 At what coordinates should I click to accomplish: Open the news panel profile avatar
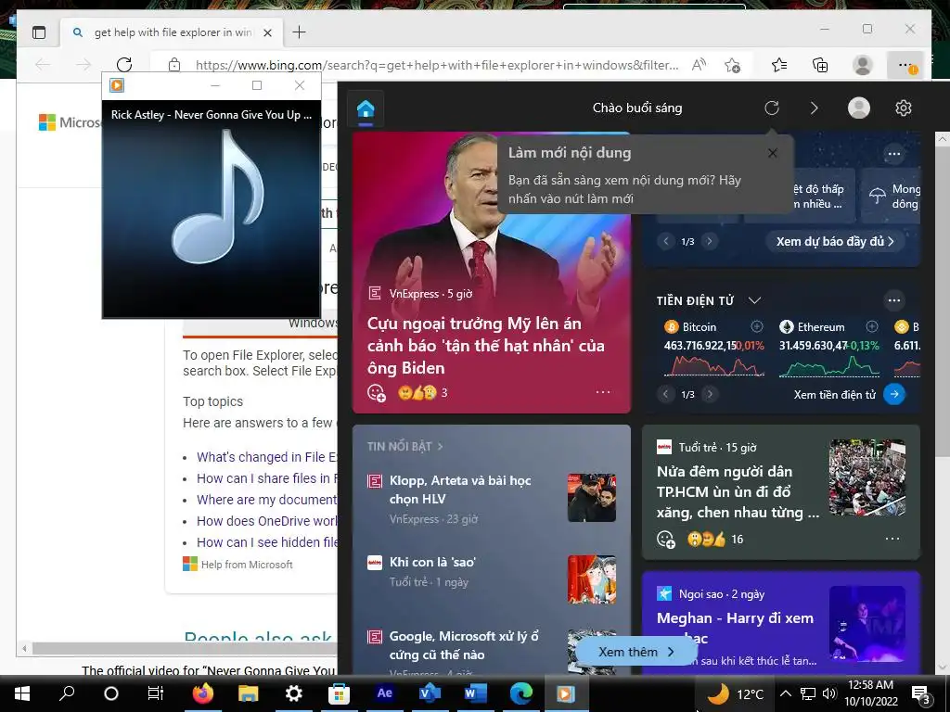pos(858,108)
